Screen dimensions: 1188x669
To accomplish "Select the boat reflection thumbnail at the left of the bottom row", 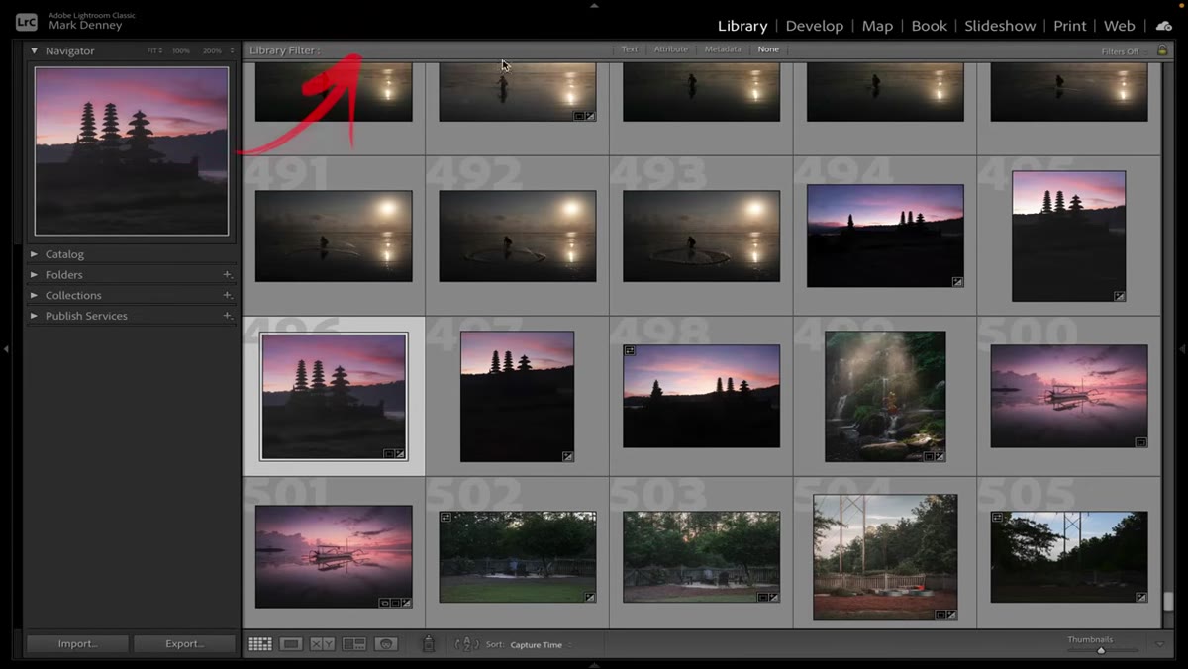I will click(334, 556).
